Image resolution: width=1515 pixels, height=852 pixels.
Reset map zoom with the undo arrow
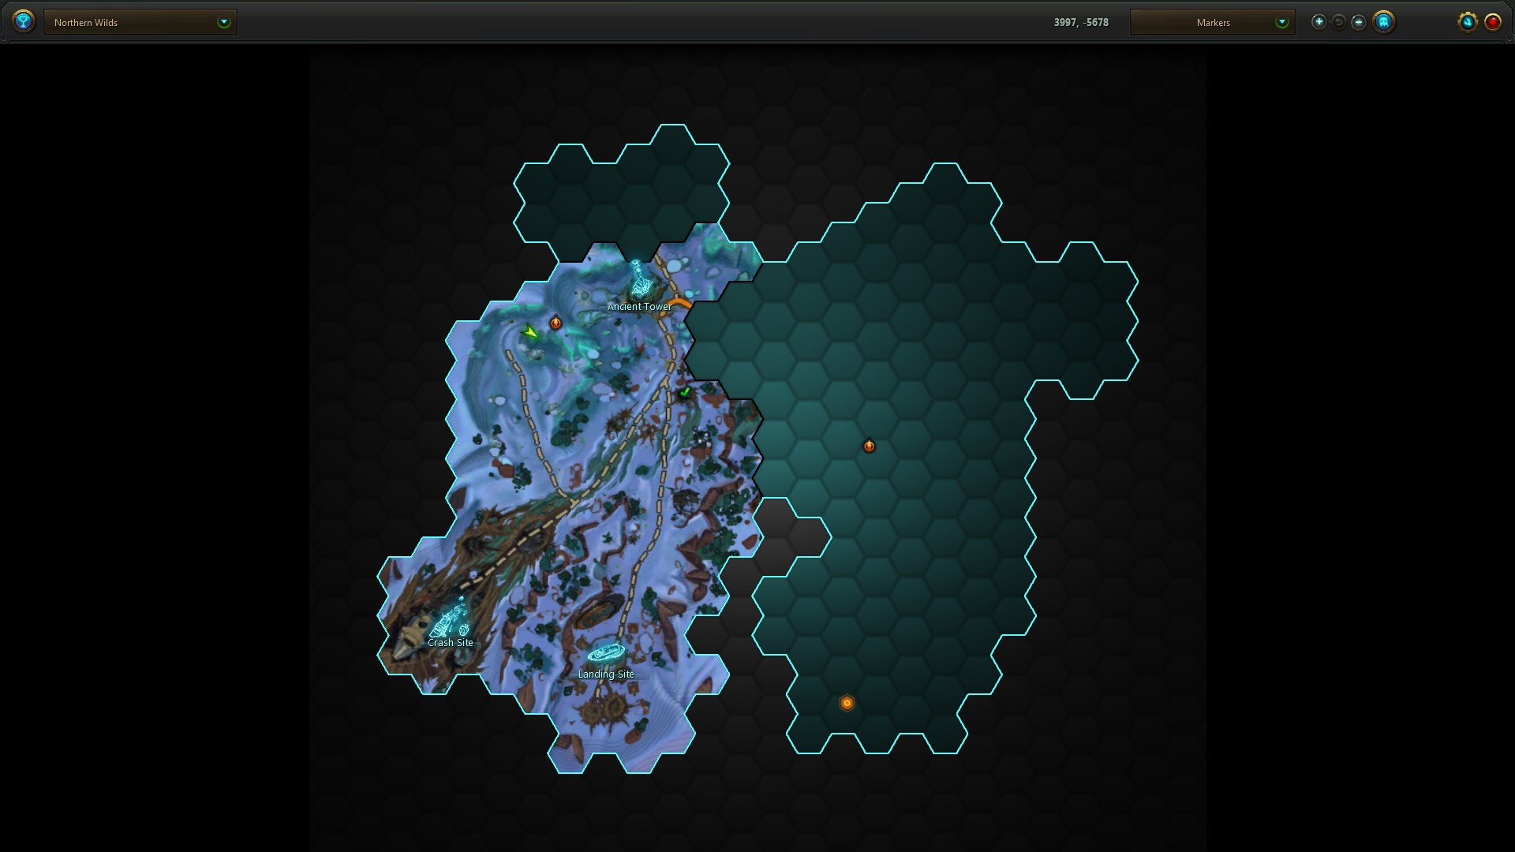pyautogui.click(x=1338, y=22)
